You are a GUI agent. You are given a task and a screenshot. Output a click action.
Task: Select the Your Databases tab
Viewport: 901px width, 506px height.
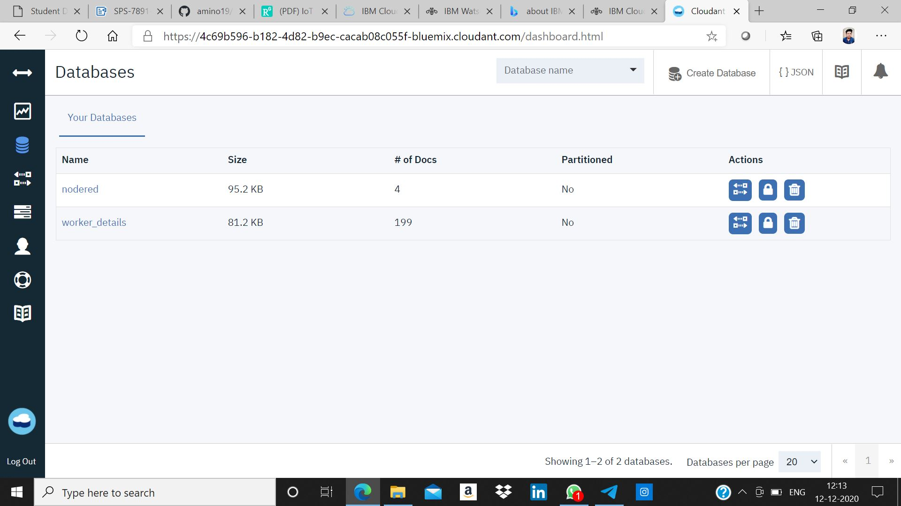pyautogui.click(x=102, y=118)
